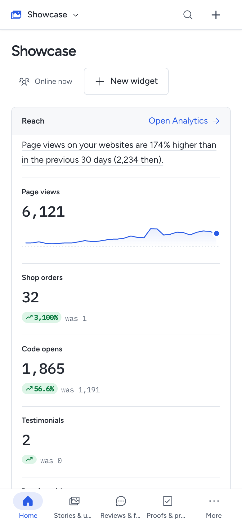The width and height of the screenshot is (242, 524).
Task: Click the 56.6% growth badge
Action: coord(40,389)
